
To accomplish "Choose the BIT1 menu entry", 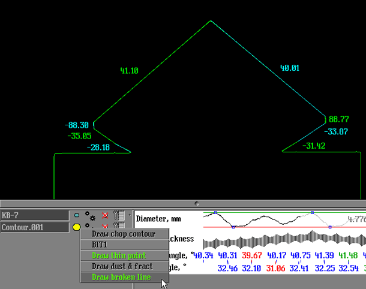I will pyautogui.click(x=100, y=245).
